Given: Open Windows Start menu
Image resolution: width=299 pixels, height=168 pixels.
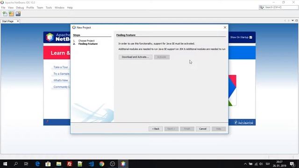Looking at the screenshot, I should pos(5,164).
